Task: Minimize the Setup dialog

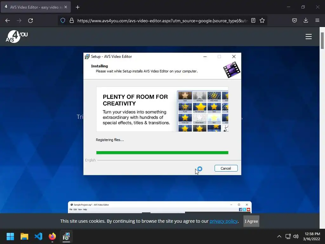Action: tap(205, 57)
